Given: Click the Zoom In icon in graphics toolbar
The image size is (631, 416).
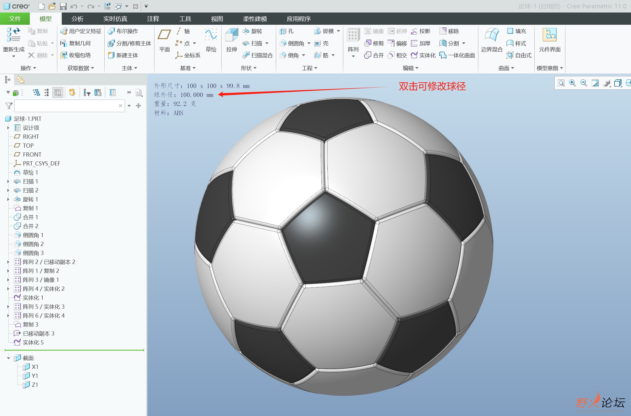Looking at the screenshot, I should (572, 83).
